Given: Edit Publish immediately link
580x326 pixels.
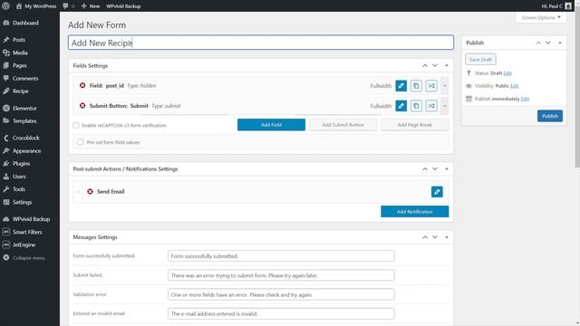Looking at the screenshot, I should click(525, 99).
